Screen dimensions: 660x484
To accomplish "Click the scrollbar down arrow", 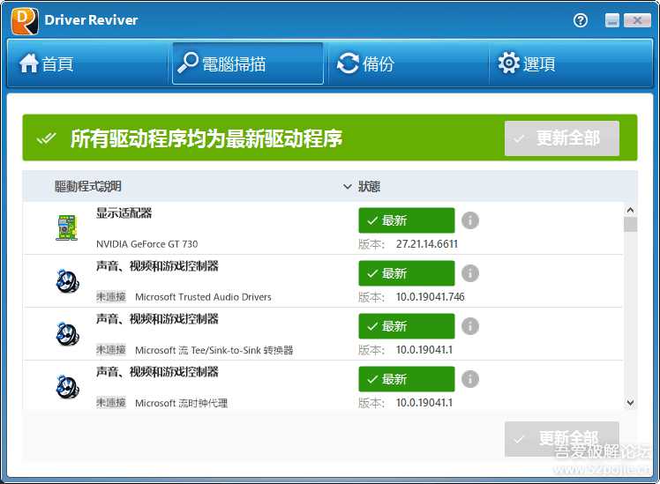I will click(630, 402).
